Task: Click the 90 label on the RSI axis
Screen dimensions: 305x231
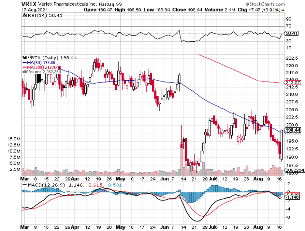Action: pyautogui.click(x=289, y=19)
